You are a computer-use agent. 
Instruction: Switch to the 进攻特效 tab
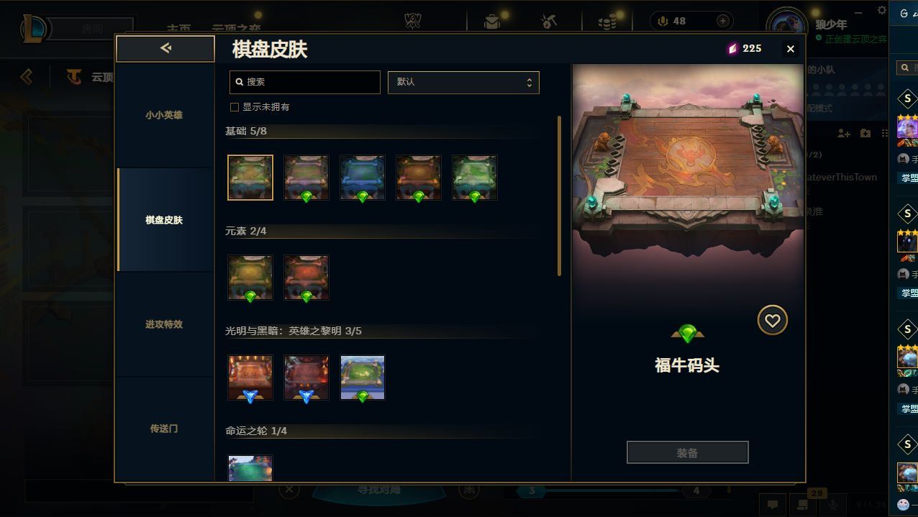click(x=164, y=324)
